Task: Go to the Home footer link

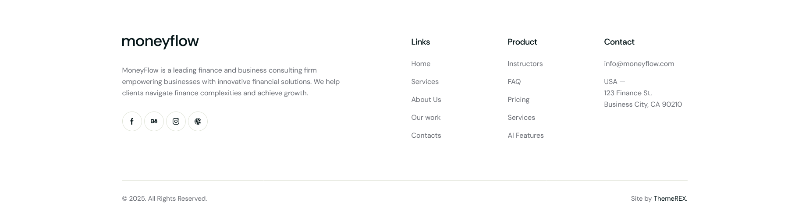Action: click(x=421, y=64)
